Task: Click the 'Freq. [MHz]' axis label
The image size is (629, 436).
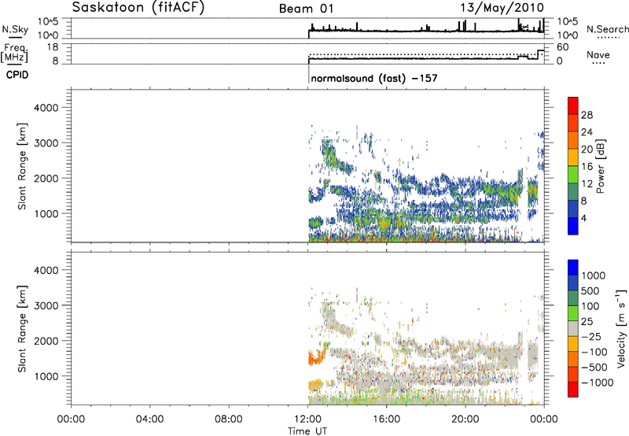Action: click(15, 54)
